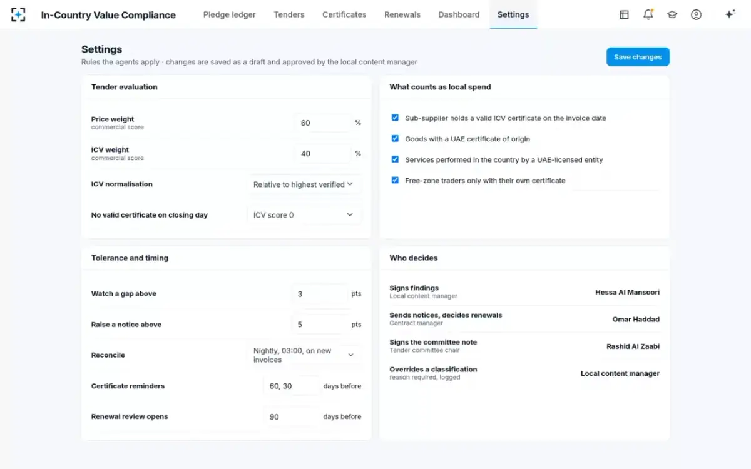
Task: Click the Raise a notice above field
Action: (x=319, y=325)
